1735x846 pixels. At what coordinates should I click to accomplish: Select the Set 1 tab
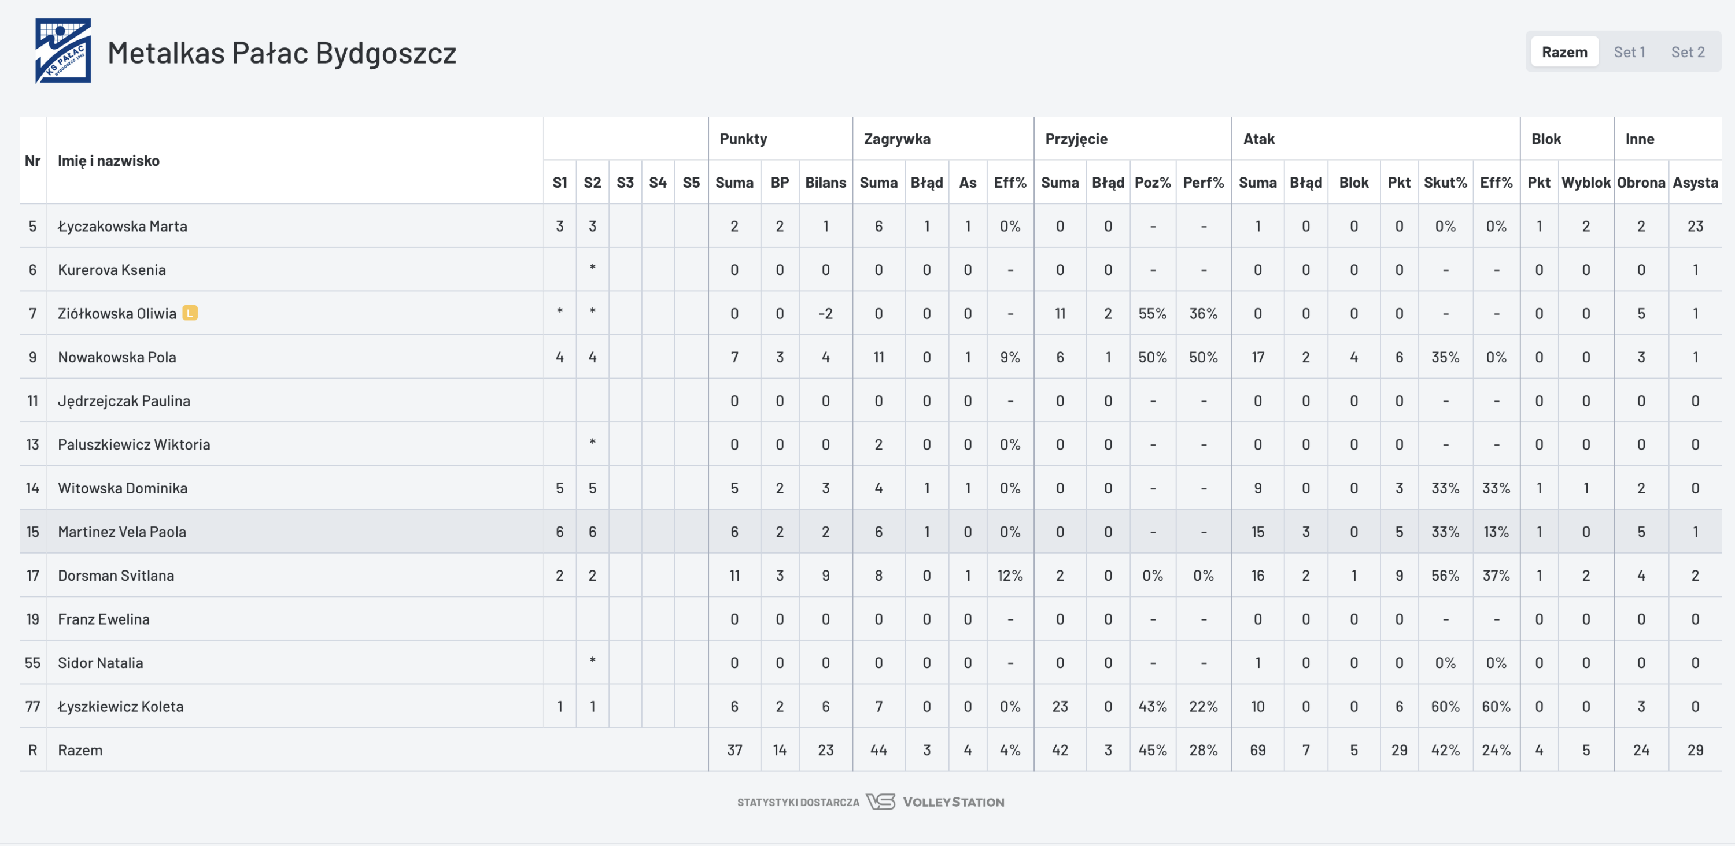pos(1629,53)
